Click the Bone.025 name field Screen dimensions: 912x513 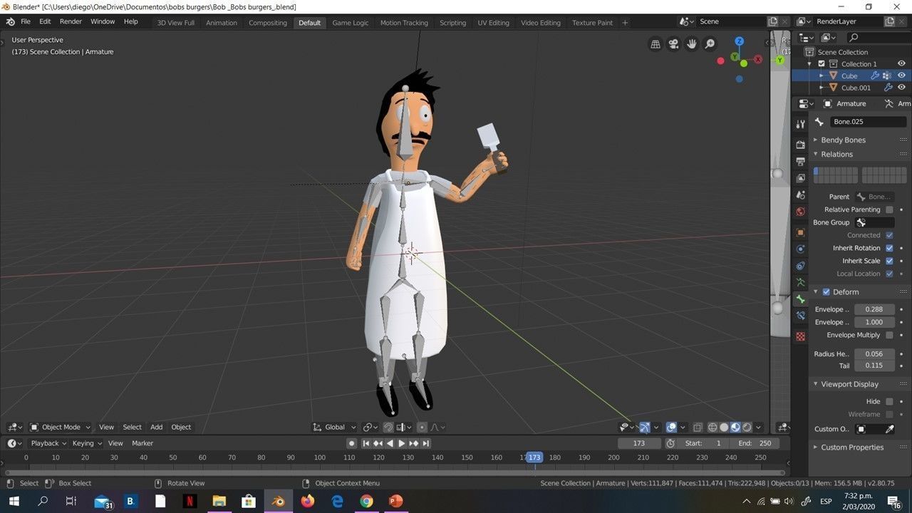click(868, 122)
